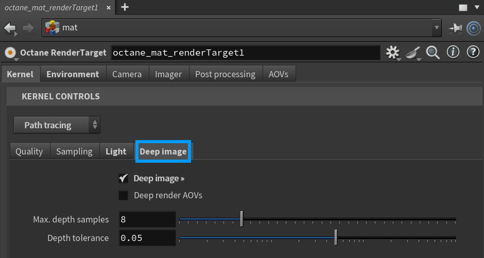
Task: Expand the mat path dropdown arrow
Action: tap(437, 28)
